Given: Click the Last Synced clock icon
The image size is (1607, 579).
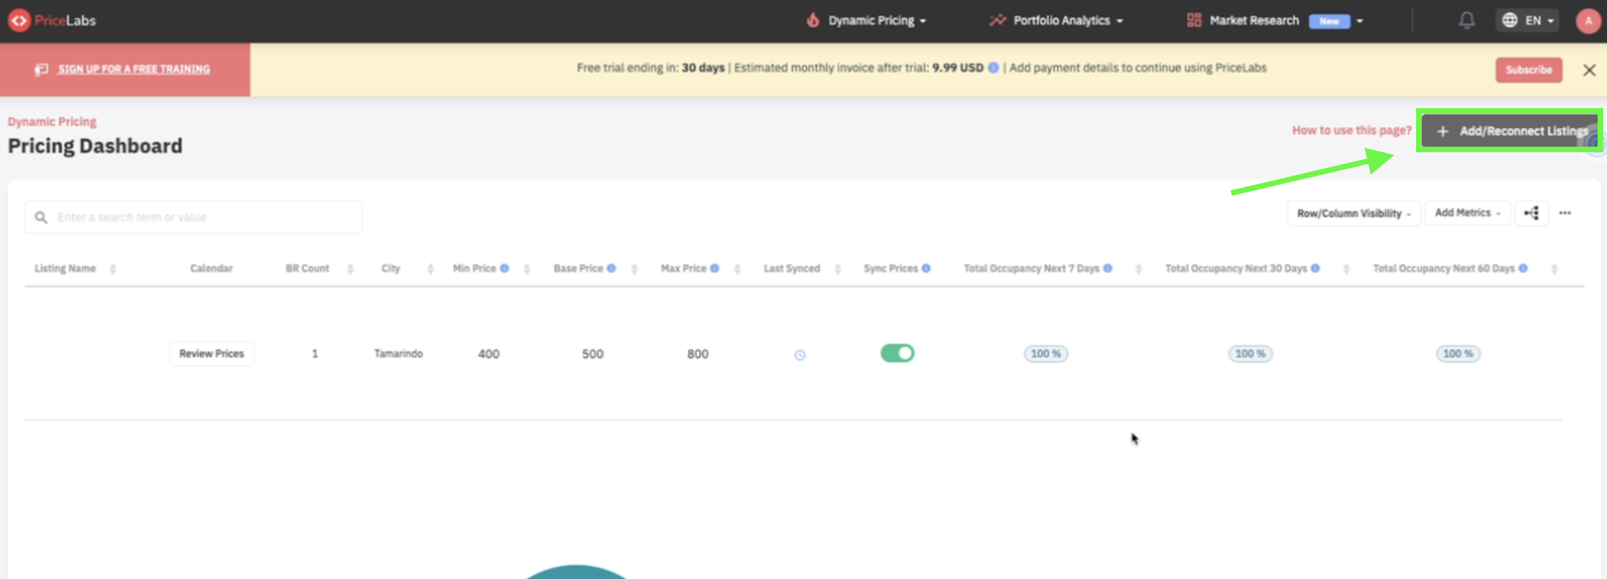Looking at the screenshot, I should pyautogui.click(x=799, y=355).
